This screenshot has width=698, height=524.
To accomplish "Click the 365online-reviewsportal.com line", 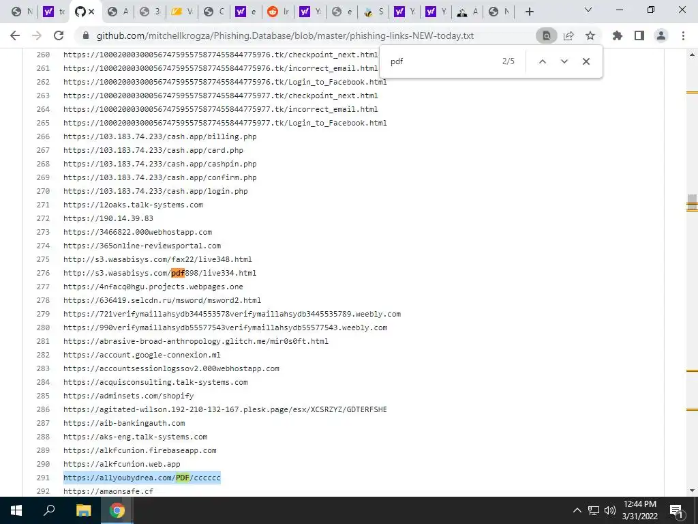I will point(142,246).
